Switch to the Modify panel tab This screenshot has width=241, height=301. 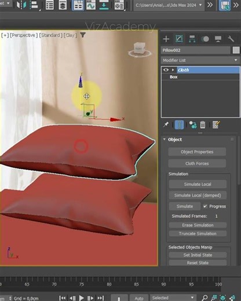(179, 39)
